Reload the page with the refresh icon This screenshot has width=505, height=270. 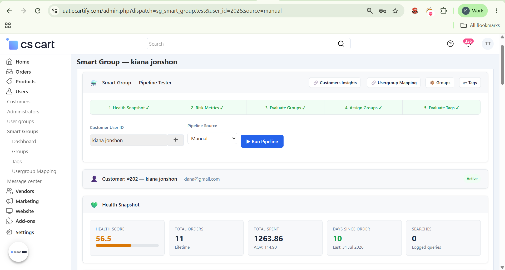click(38, 11)
